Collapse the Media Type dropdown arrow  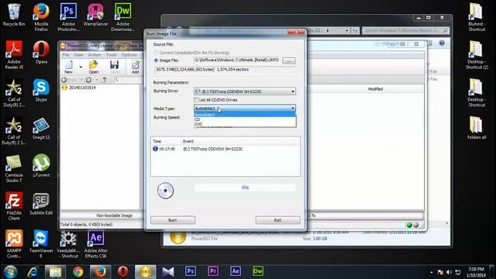click(x=293, y=108)
